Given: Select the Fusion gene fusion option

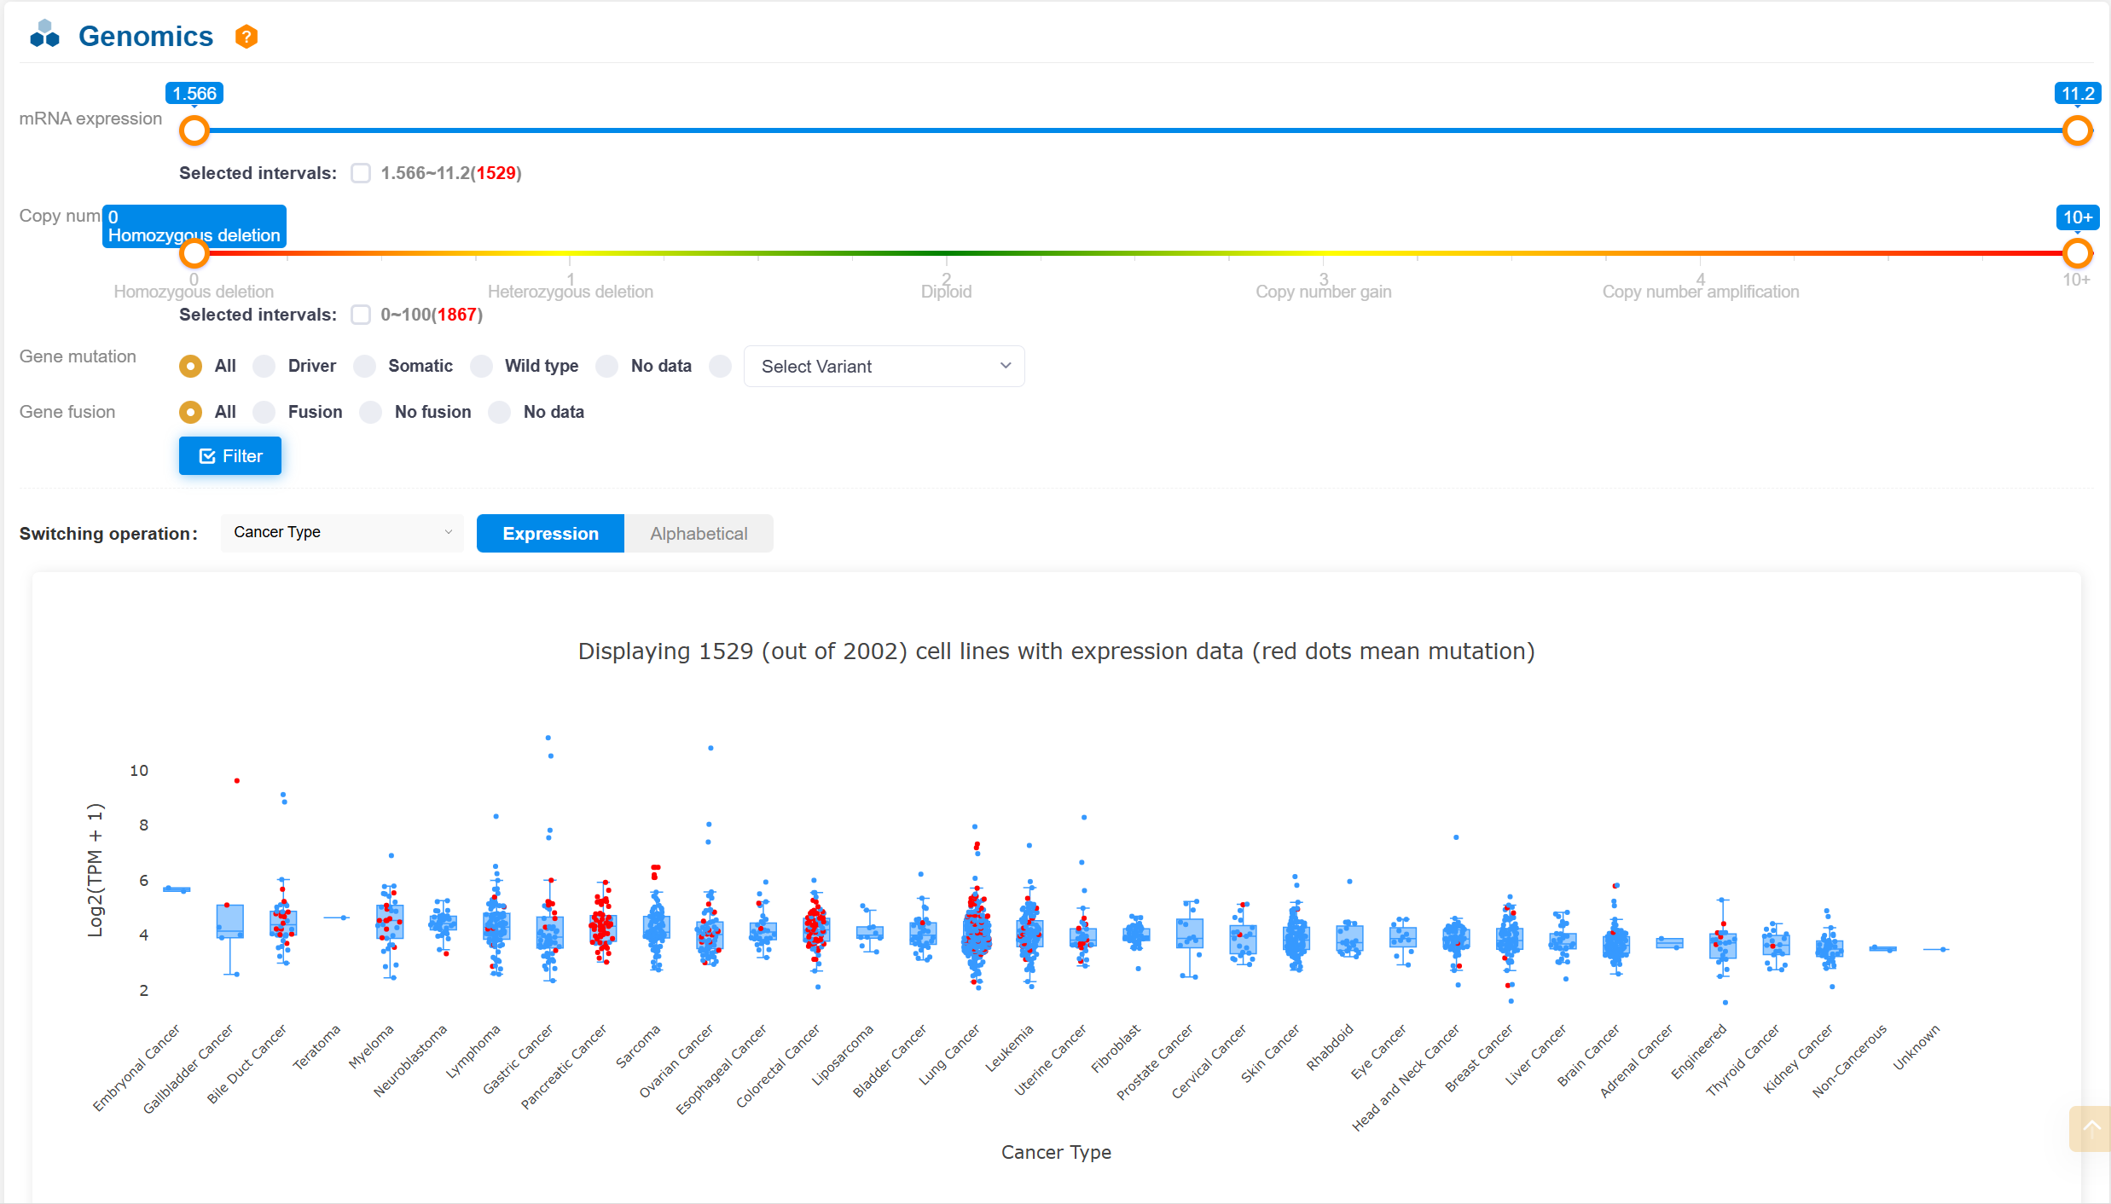Looking at the screenshot, I should point(264,412).
